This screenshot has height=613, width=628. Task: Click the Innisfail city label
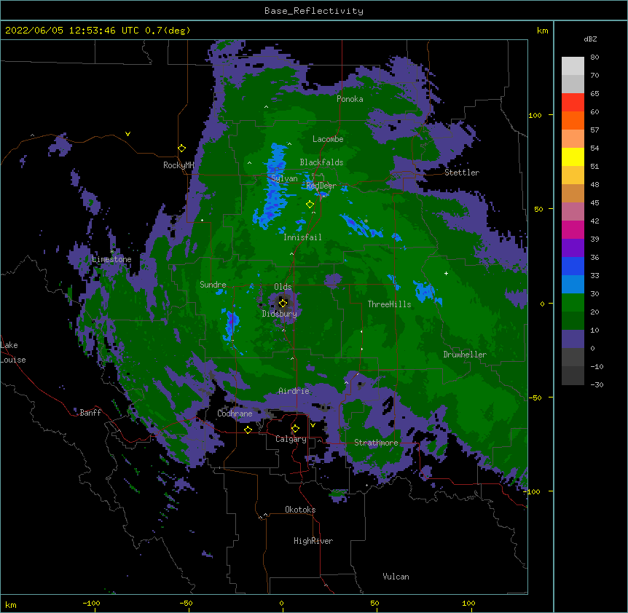tap(302, 237)
